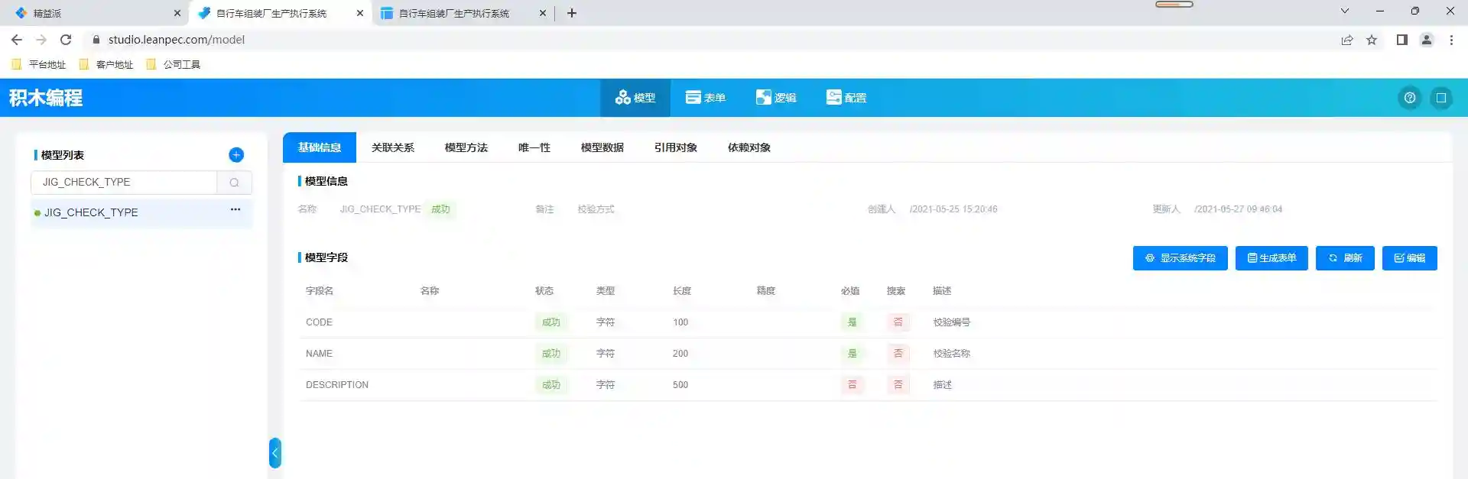The width and height of the screenshot is (1468, 479).
Task: Bookmark this page with the star icon
Action: [1372, 40]
